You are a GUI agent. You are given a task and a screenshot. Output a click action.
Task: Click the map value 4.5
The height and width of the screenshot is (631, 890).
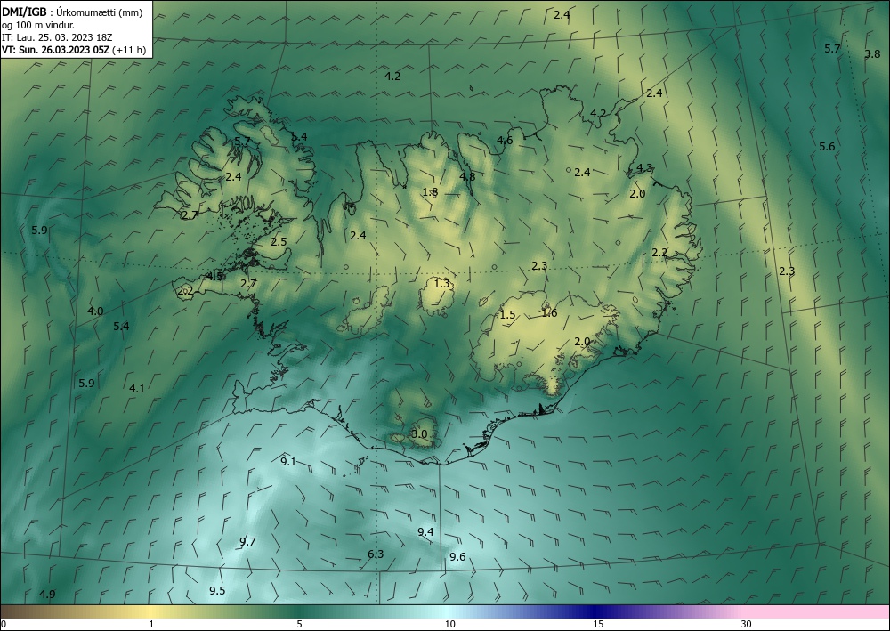pos(214,277)
